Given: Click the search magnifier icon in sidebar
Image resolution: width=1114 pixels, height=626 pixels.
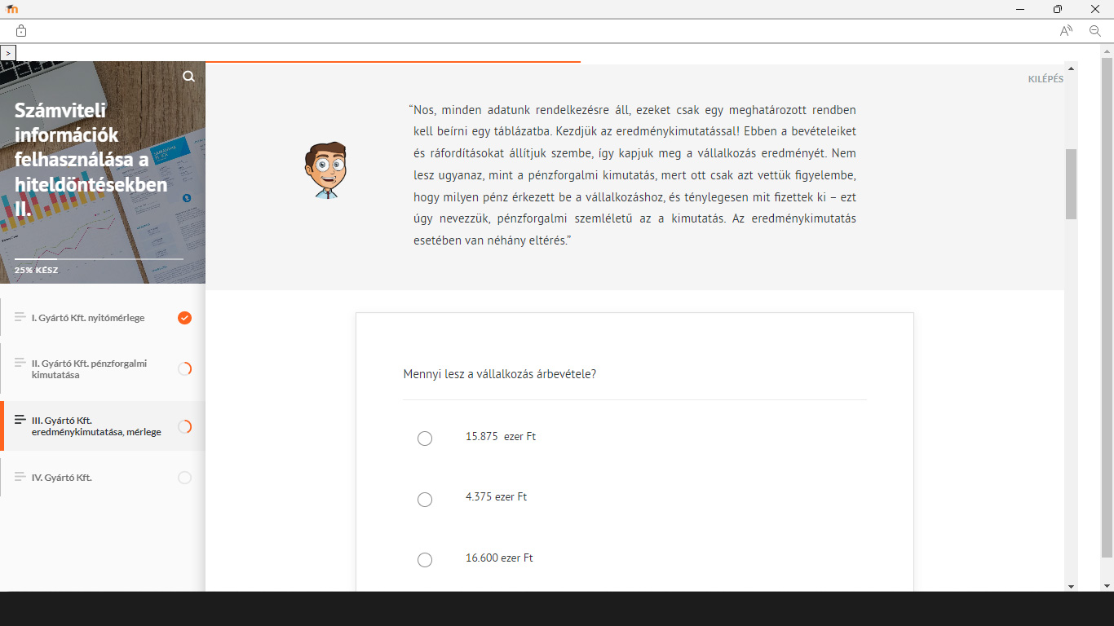Looking at the screenshot, I should point(188,77).
